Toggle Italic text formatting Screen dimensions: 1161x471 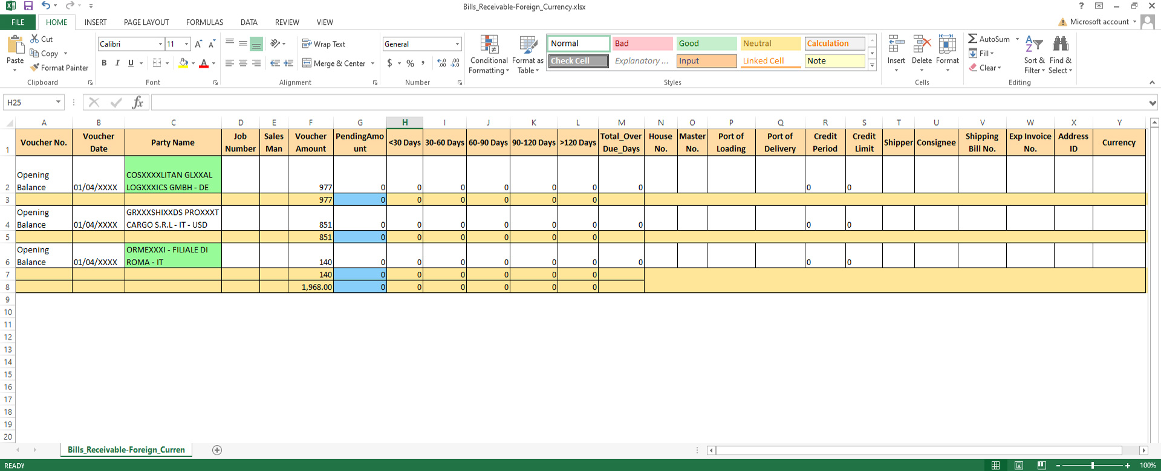pos(117,63)
